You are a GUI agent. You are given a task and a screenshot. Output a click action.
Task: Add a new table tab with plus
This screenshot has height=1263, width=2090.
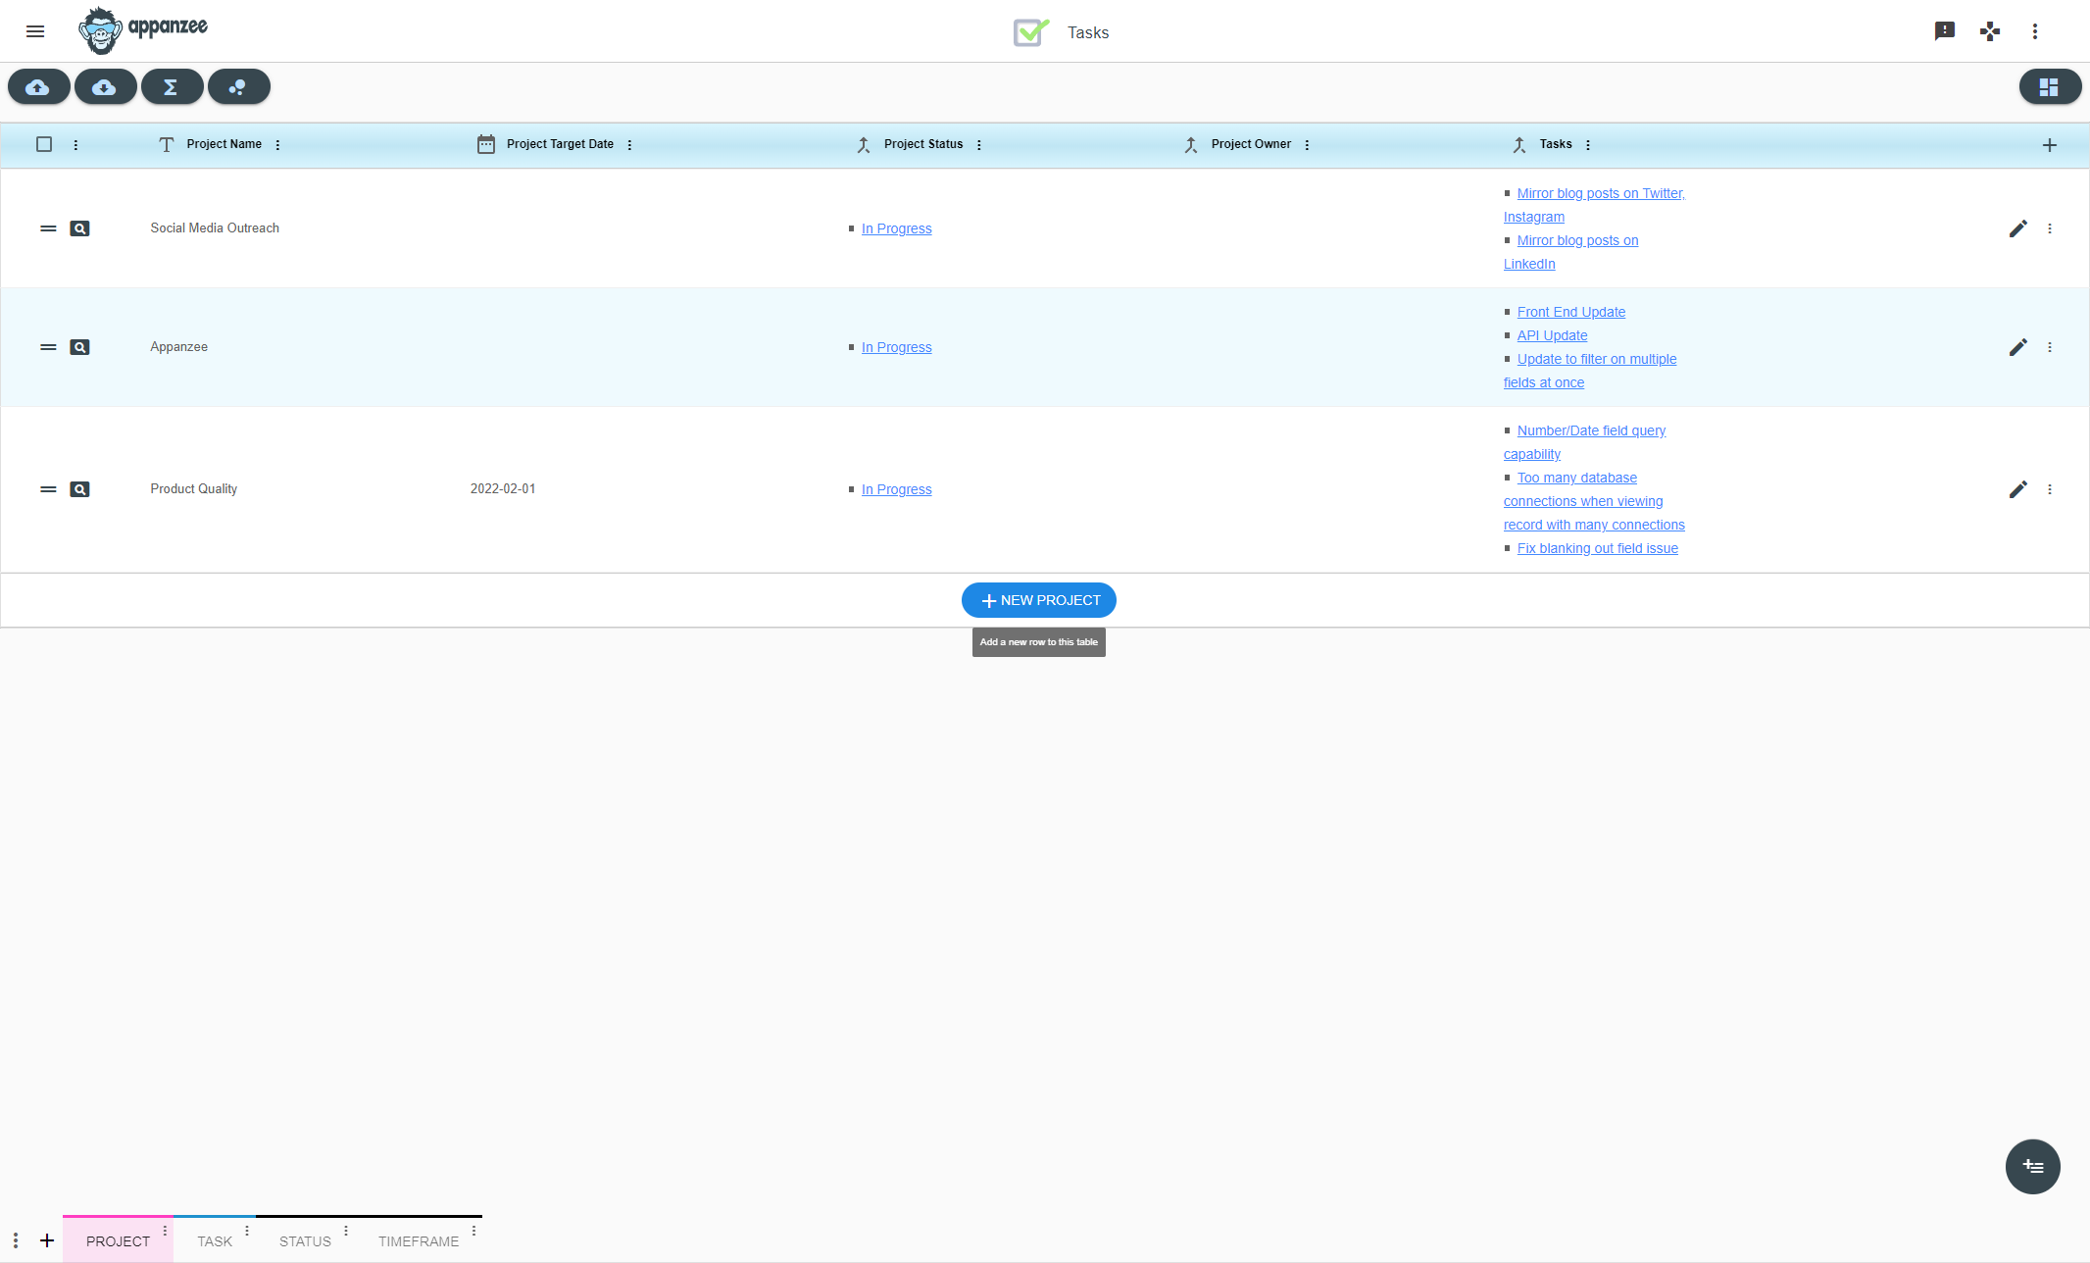pos(47,1240)
